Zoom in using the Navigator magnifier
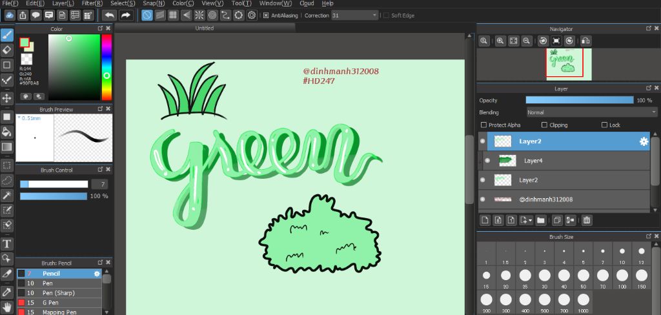The width and height of the screenshot is (661, 315). [500, 41]
